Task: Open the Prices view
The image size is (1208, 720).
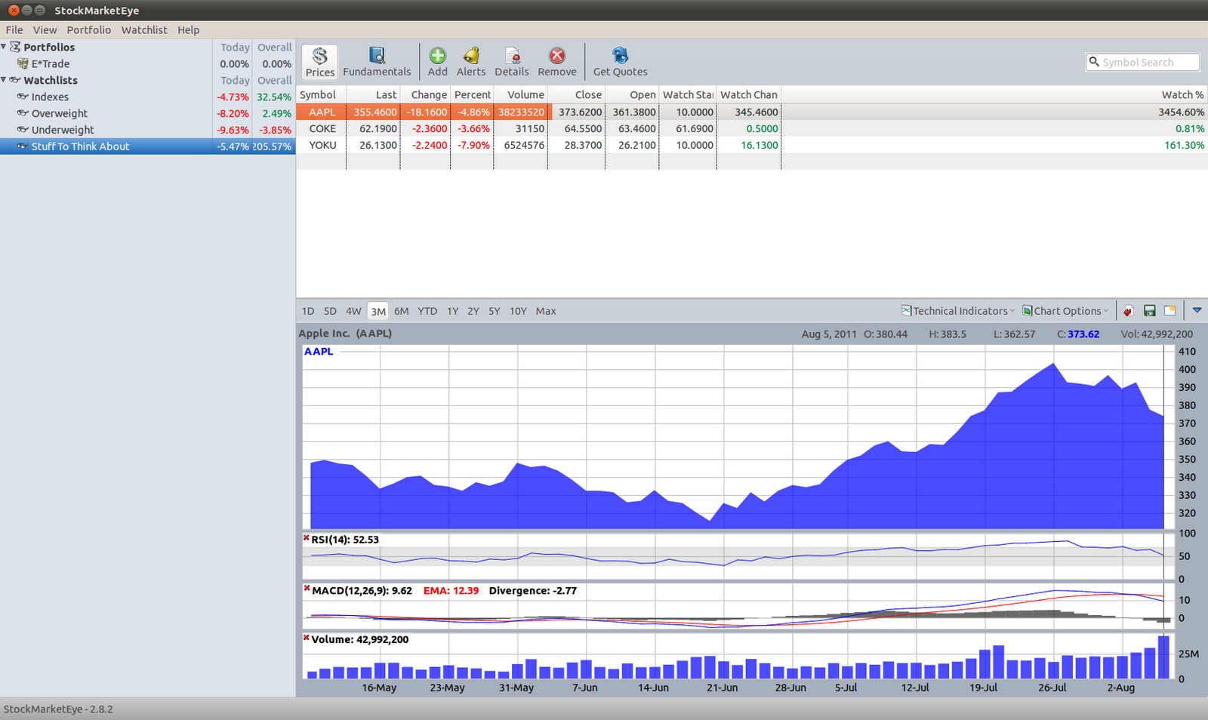Action: click(x=320, y=61)
